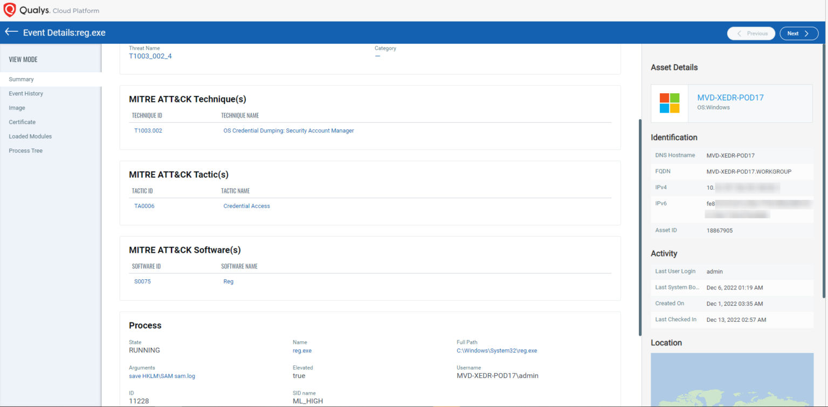The width and height of the screenshot is (828, 407).
Task: Click the full path C:\Windows\System32\reg.exe link
Action: 496,350
